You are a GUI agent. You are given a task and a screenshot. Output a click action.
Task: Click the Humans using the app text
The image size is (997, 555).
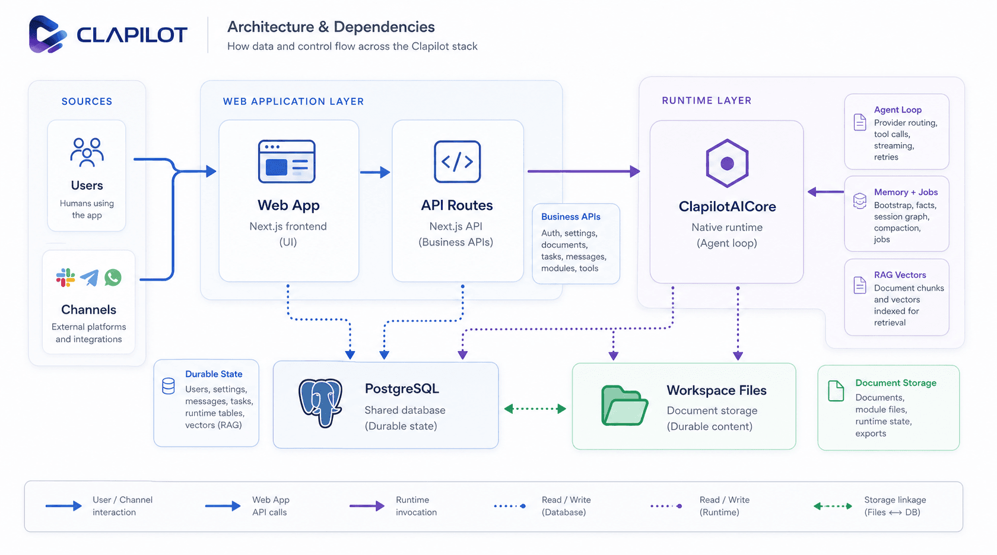coord(87,209)
